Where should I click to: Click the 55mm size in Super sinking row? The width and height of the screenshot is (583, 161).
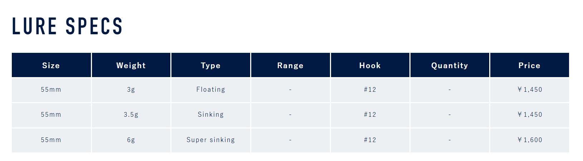pyautogui.click(x=51, y=140)
